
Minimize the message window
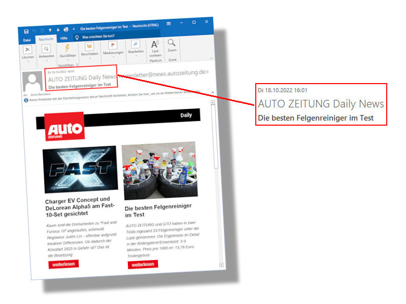click(x=182, y=23)
